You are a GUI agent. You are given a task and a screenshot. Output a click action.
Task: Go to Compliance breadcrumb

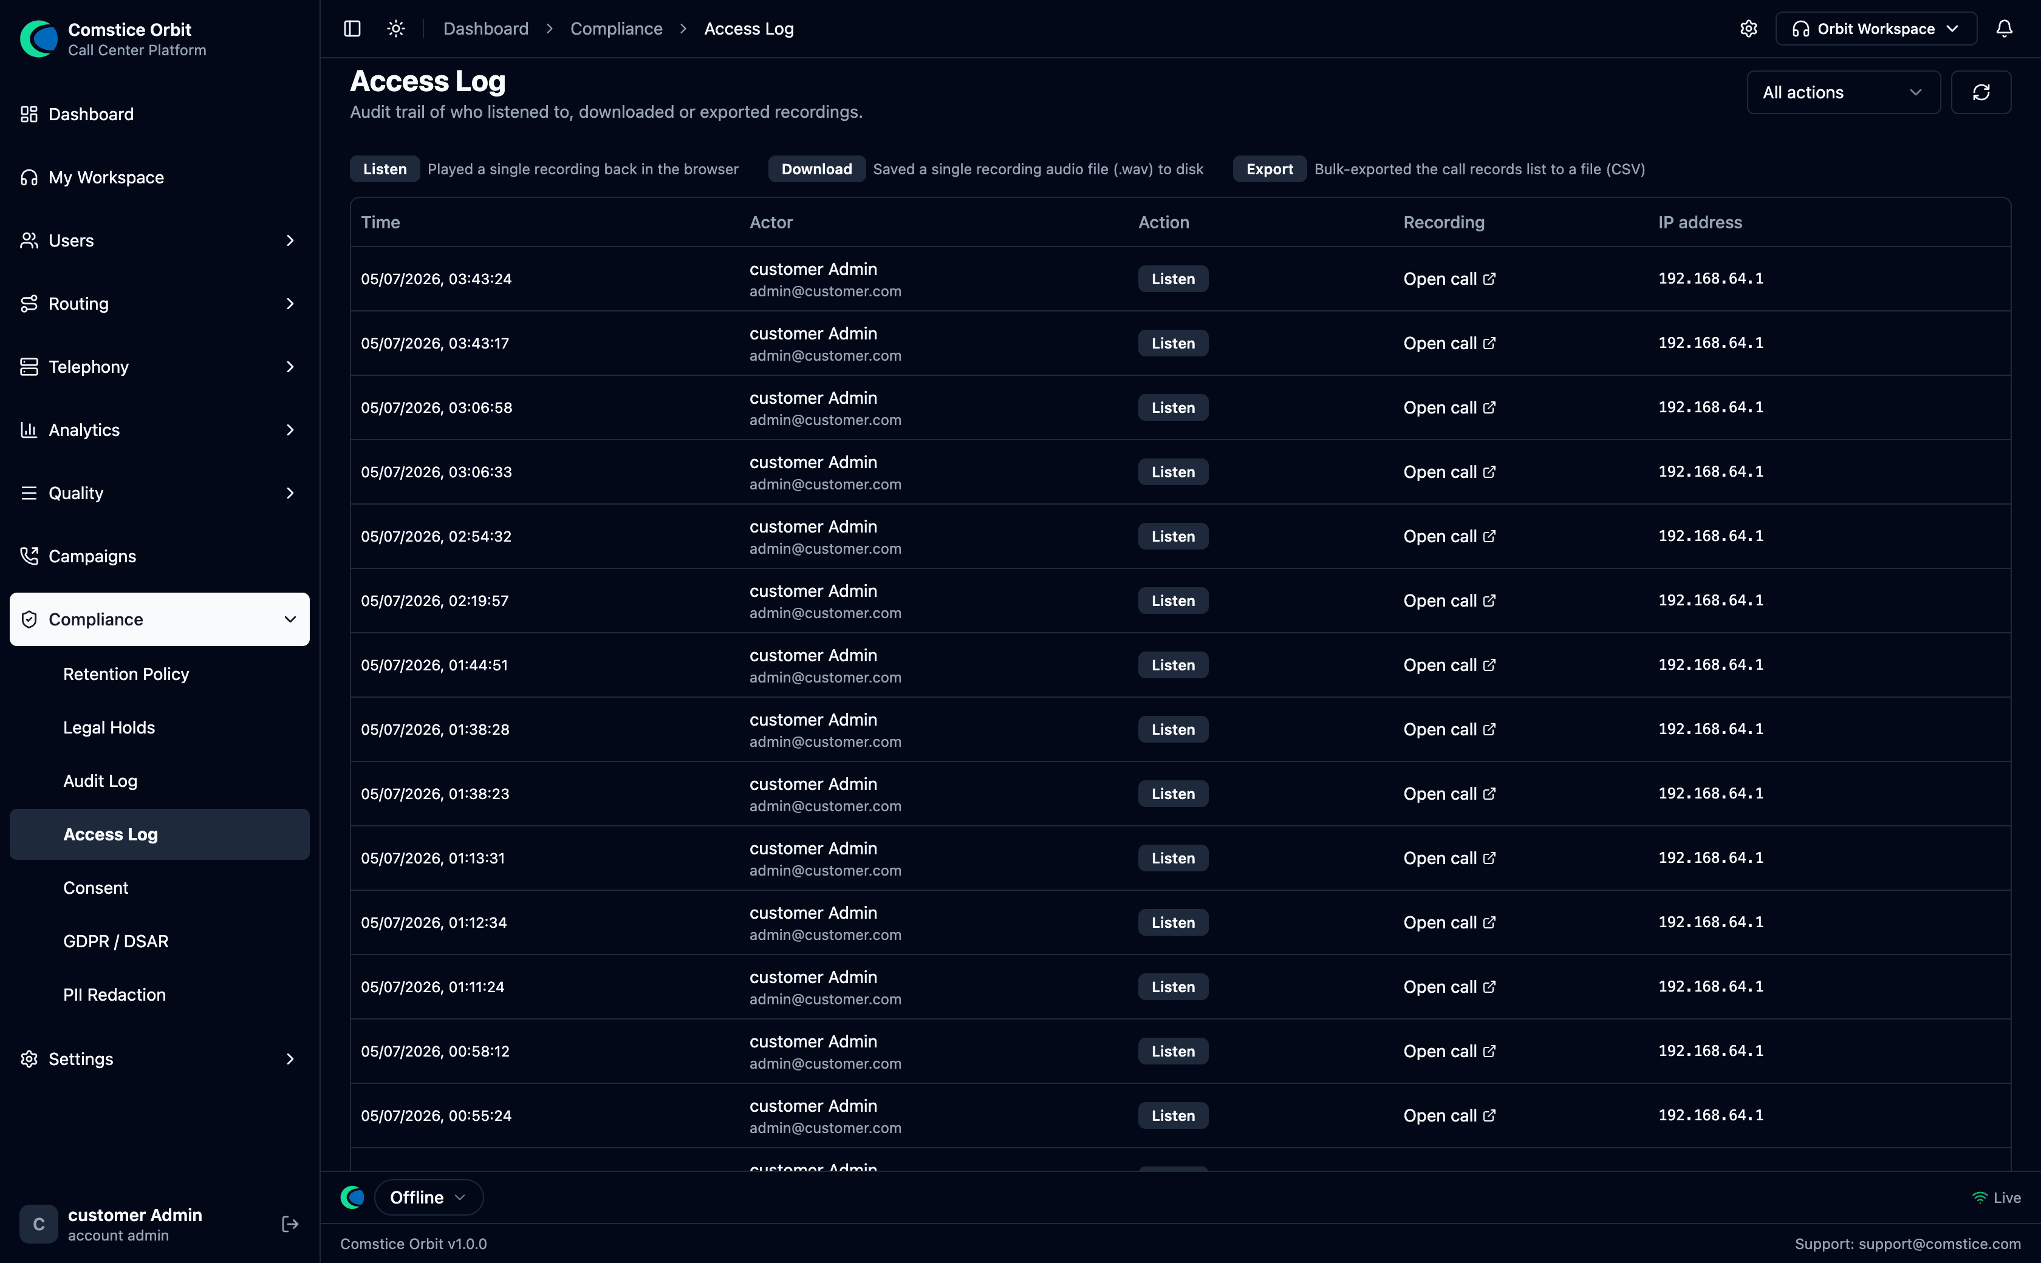coord(617,29)
